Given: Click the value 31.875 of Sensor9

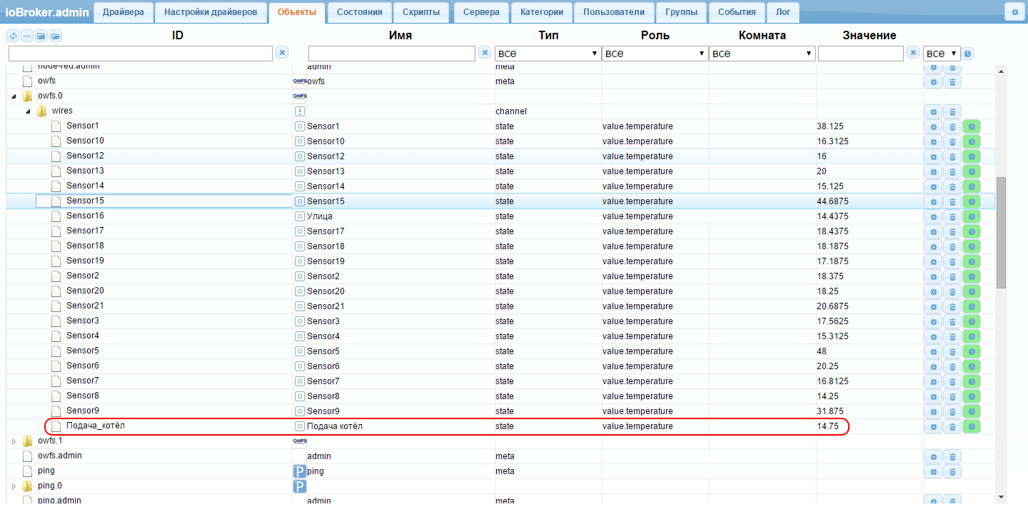Looking at the screenshot, I should (x=830, y=411).
